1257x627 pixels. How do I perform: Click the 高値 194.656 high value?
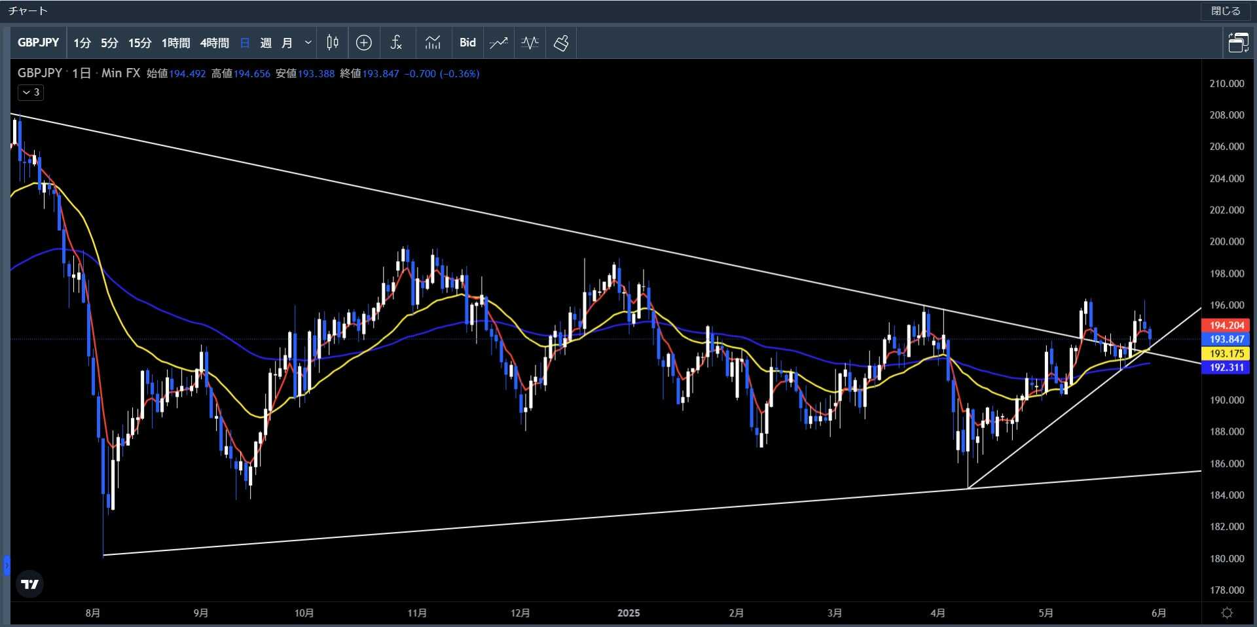pos(240,73)
